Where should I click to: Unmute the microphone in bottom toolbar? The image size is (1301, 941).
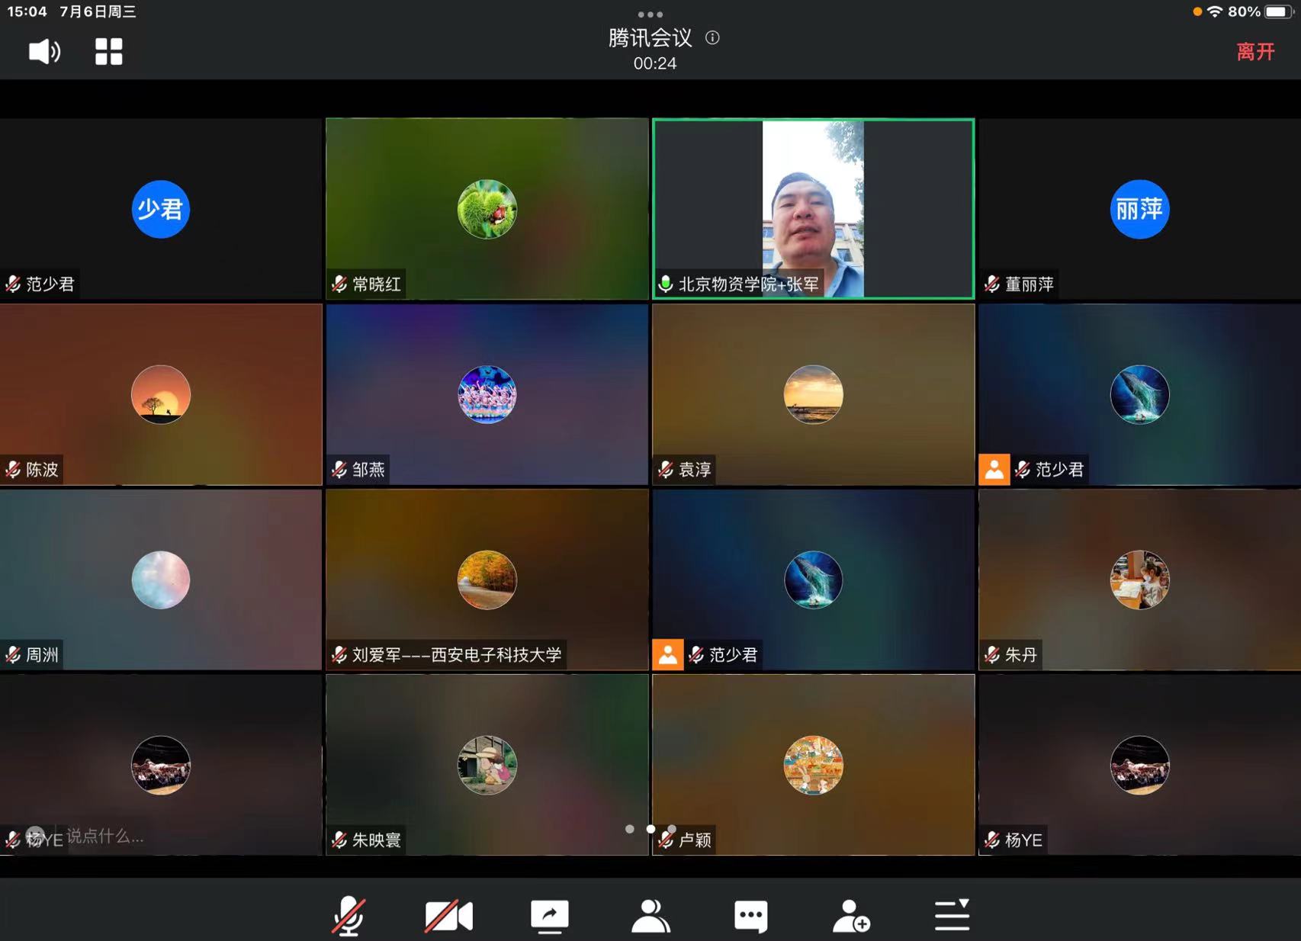(x=349, y=914)
